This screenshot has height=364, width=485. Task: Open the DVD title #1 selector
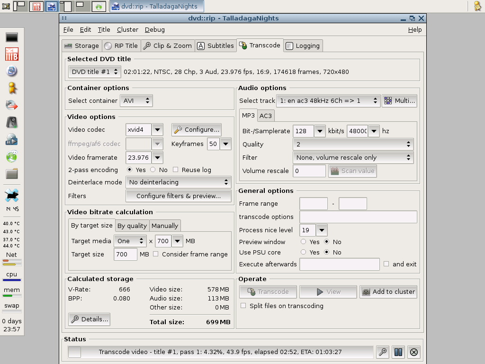(95, 72)
